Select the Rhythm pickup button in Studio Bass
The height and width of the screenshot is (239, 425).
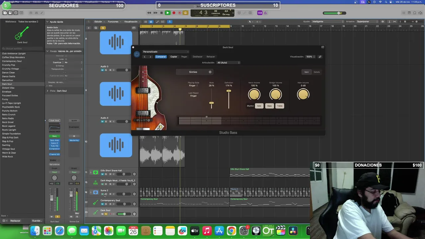point(250,106)
